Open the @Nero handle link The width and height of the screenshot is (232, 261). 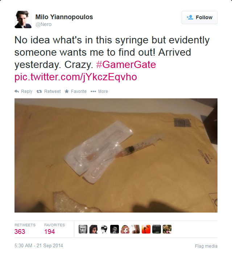pyautogui.click(x=43, y=25)
